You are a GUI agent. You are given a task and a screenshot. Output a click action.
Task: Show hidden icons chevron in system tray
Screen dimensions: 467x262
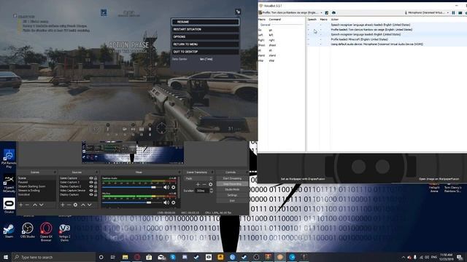[404, 257]
